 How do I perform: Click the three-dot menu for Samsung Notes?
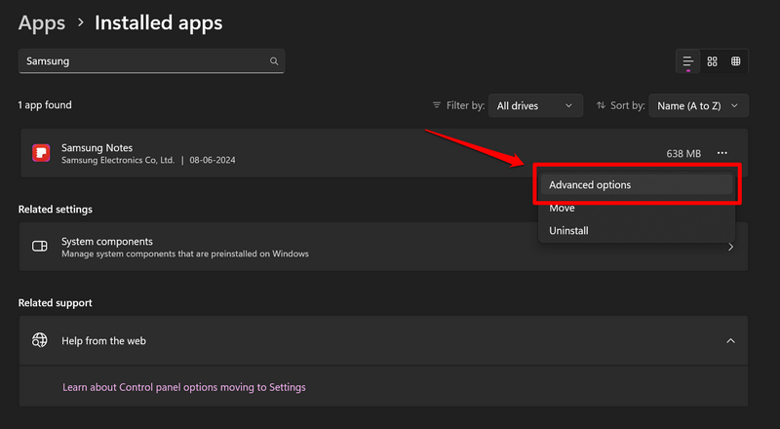pos(721,153)
